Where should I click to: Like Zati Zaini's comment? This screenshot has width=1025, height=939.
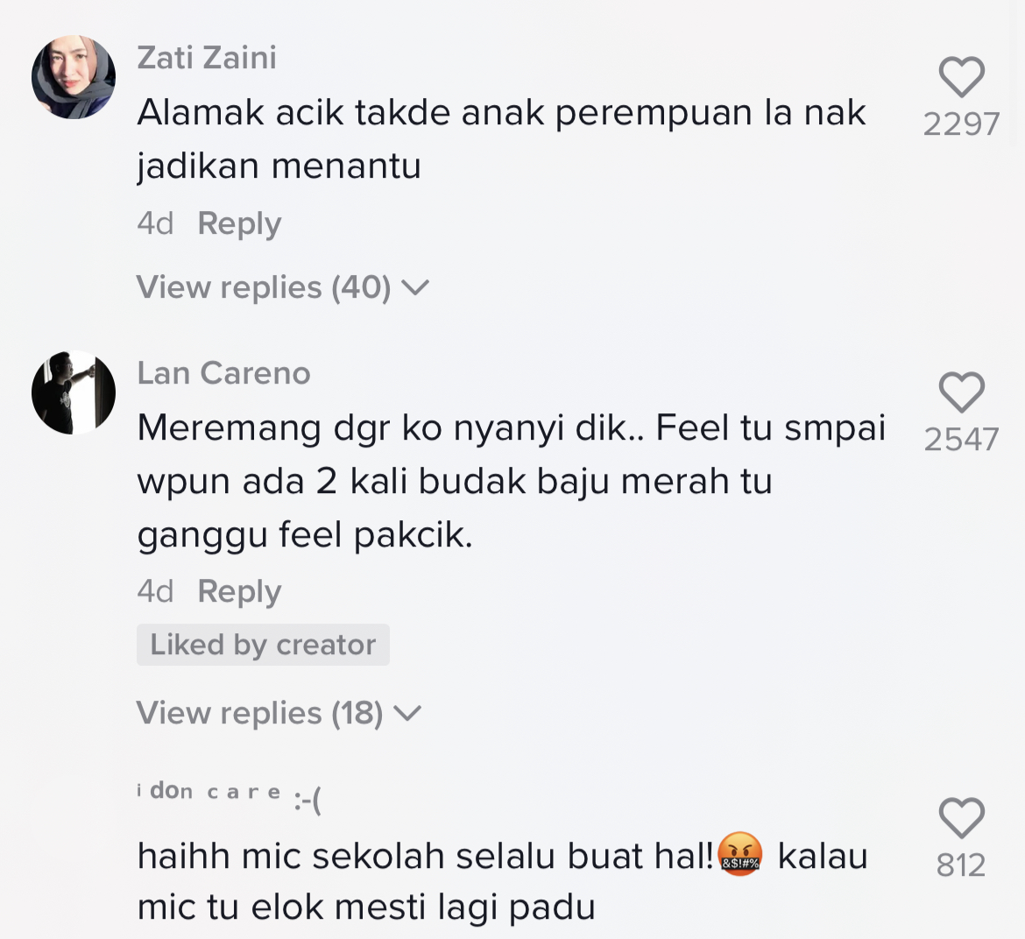click(961, 77)
